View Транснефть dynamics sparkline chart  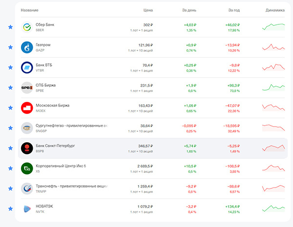(273, 189)
